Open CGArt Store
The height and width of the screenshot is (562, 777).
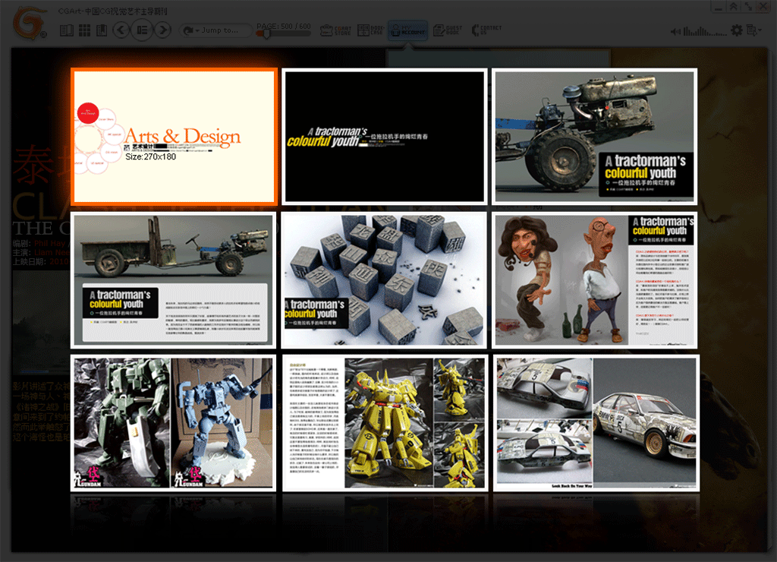pos(335,30)
